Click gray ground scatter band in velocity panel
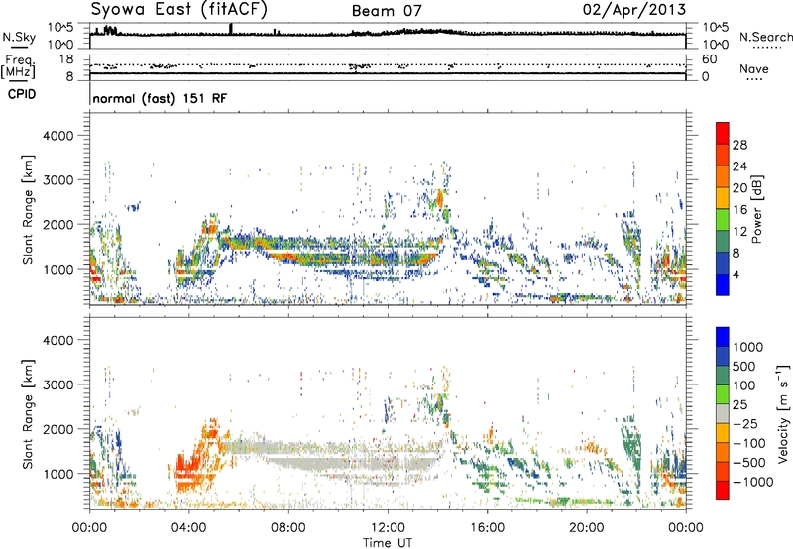The image size is (793, 549). tap(354, 463)
